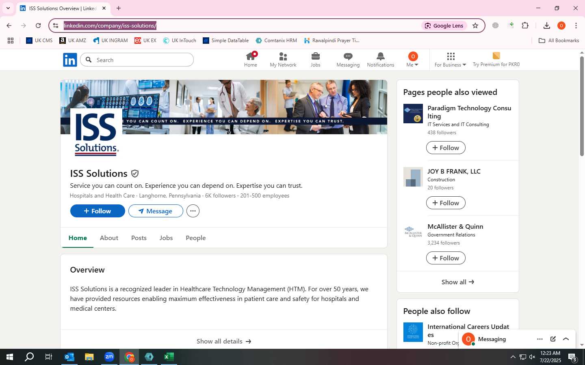Close the ISS Solutions tab
Image resolution: width=585 pixels, height=365 pixels.
(104, 8)
